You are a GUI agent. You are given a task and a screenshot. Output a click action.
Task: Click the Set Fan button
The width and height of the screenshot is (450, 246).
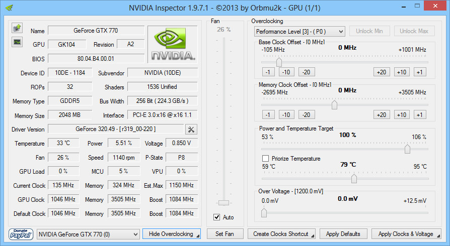pos(224,234)
